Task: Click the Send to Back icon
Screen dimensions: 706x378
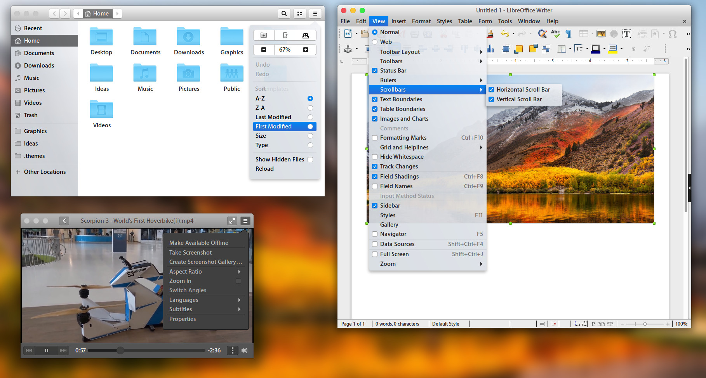Action: 546,49
